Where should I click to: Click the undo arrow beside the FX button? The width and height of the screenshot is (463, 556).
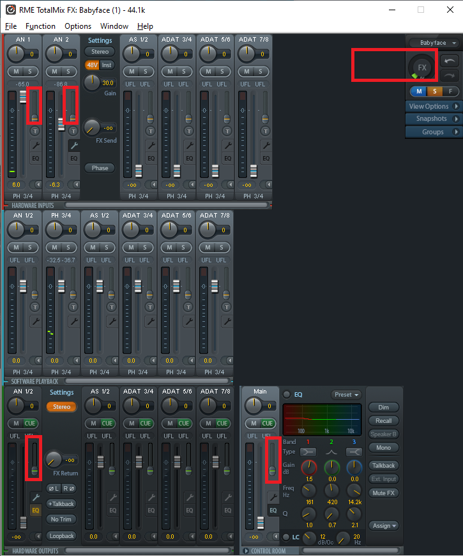[448, 60]
